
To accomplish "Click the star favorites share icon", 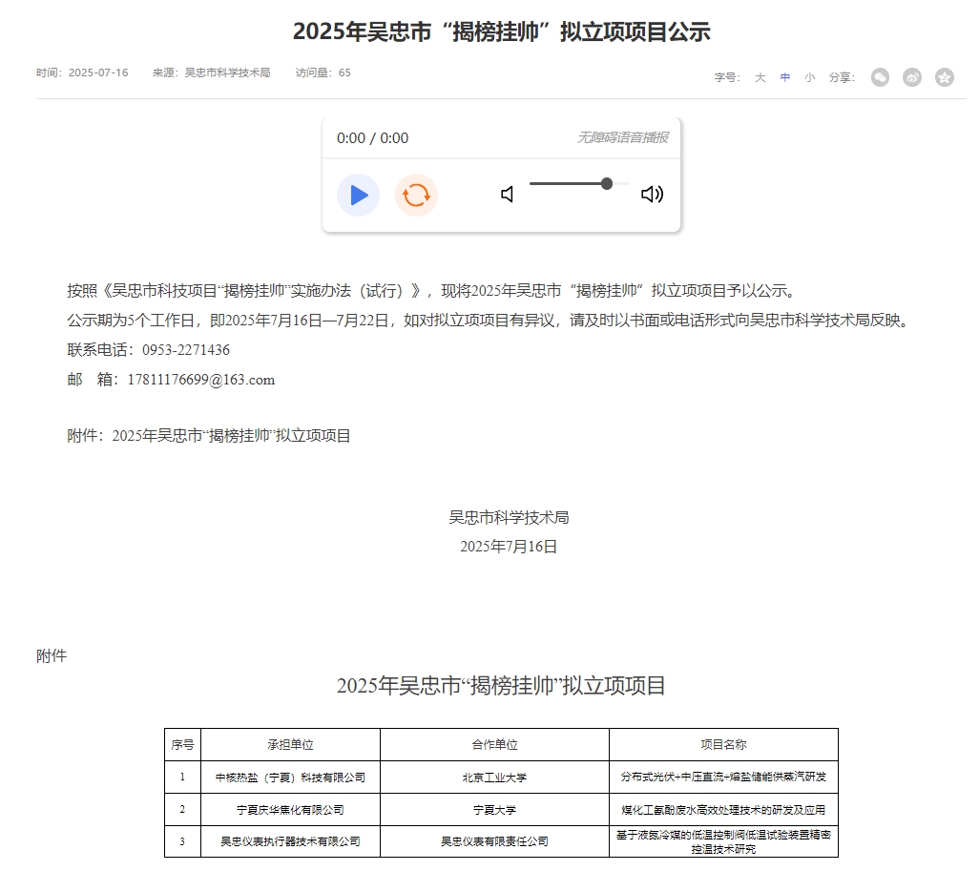I will coord(945,77).
